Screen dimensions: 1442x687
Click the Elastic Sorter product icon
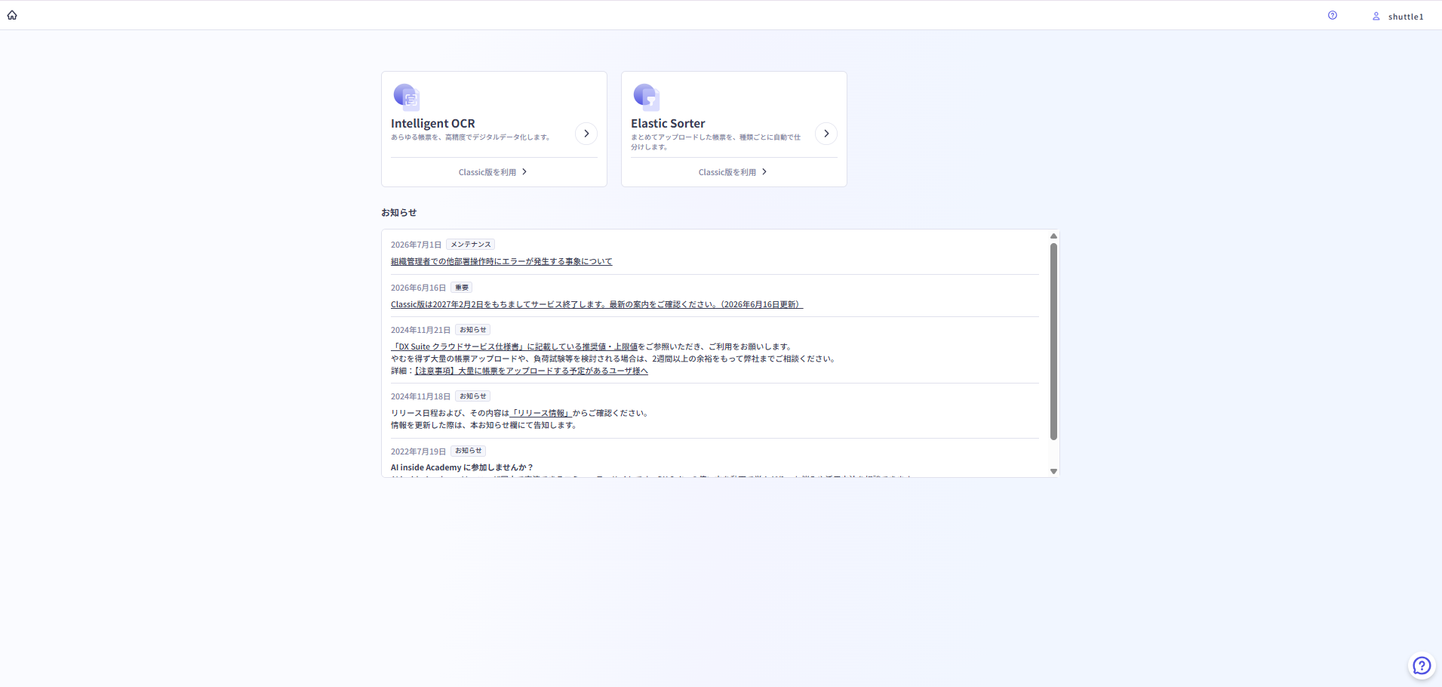click(x=647, y=97)
